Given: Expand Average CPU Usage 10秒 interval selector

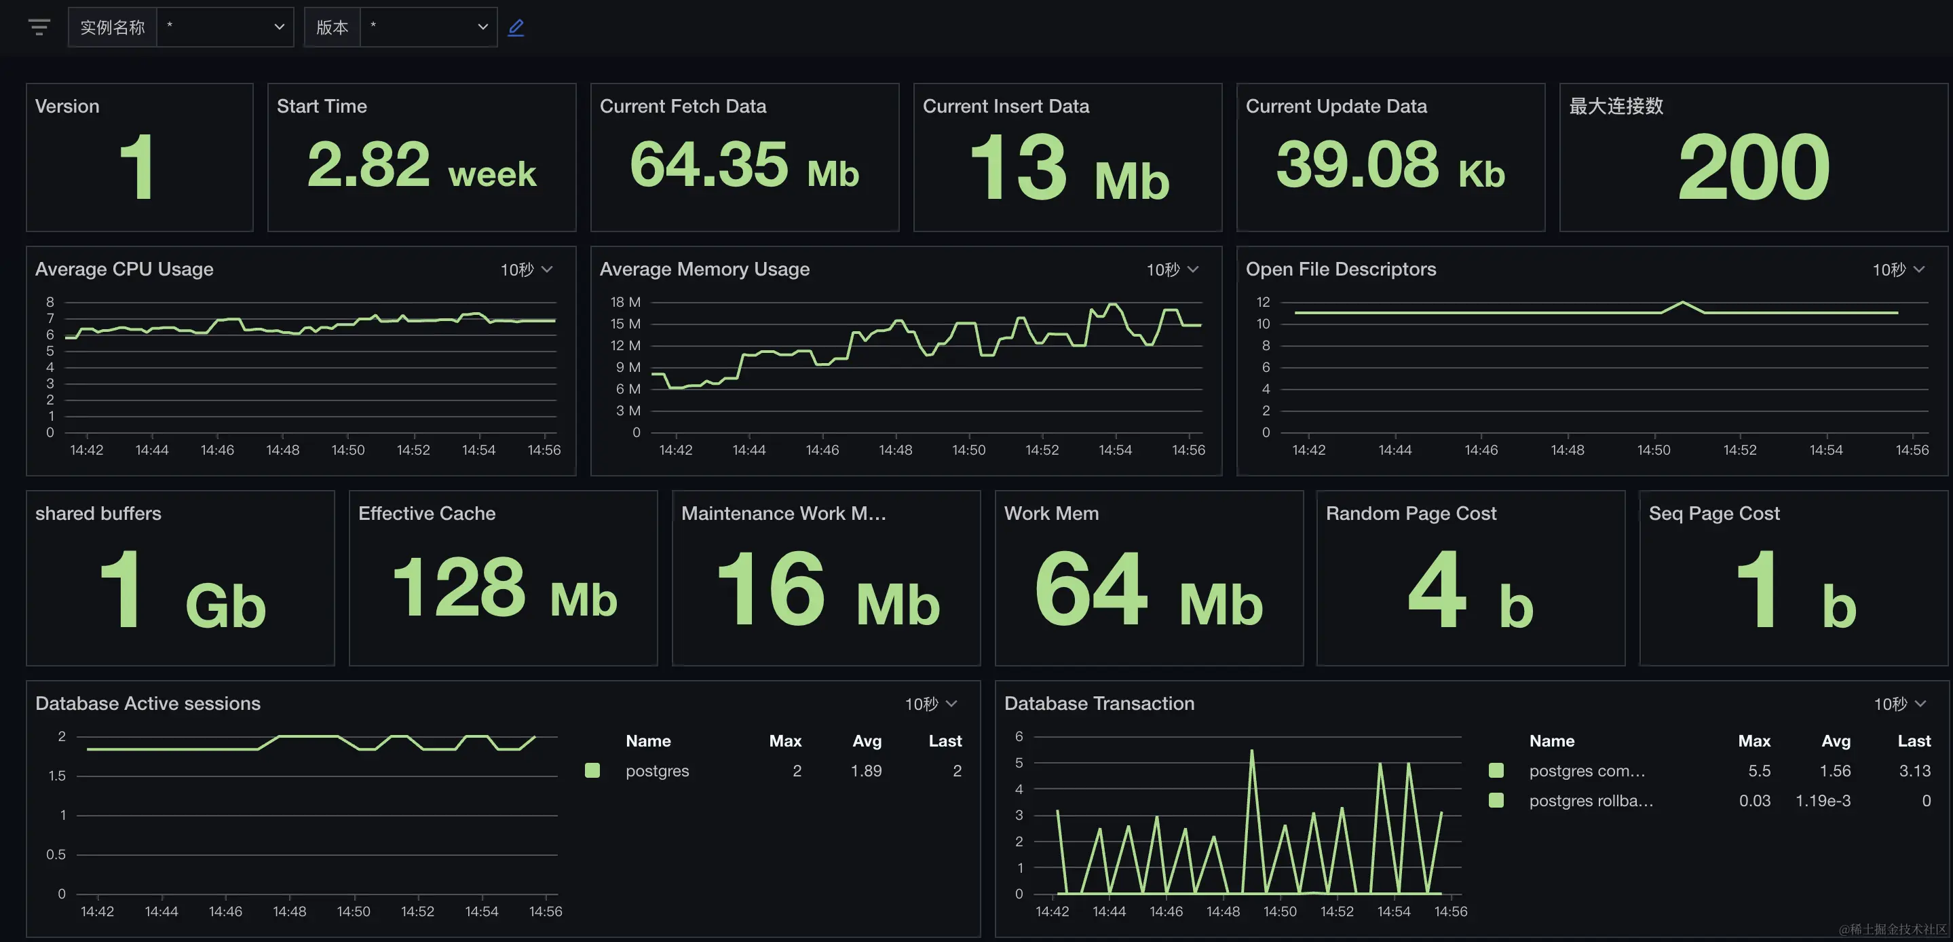Looking at the screenshot, I should 526,269.
